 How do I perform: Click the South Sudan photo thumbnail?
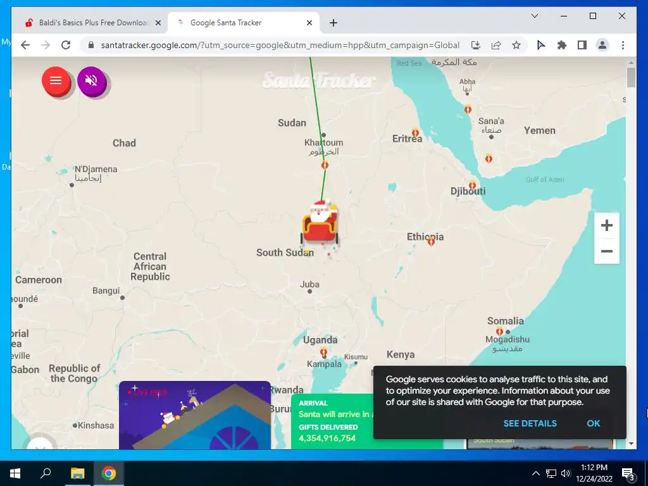click(x=540, y=444)
